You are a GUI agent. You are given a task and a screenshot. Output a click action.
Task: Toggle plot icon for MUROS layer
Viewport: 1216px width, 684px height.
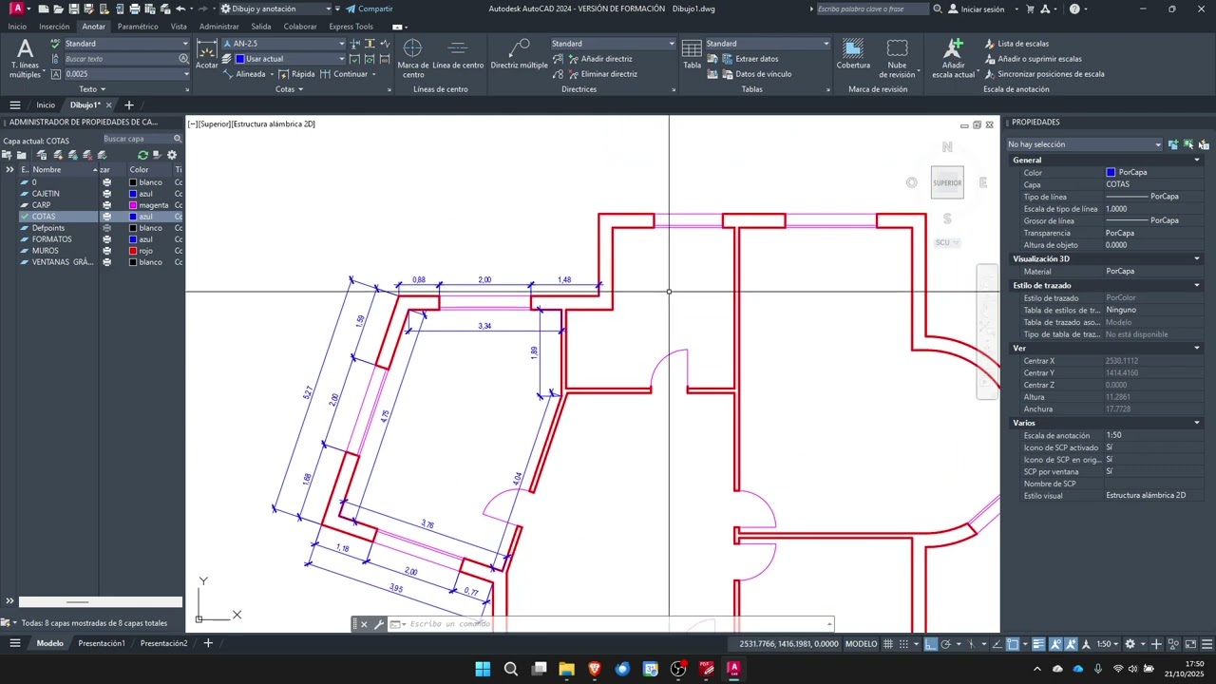(x=106, y=251)
